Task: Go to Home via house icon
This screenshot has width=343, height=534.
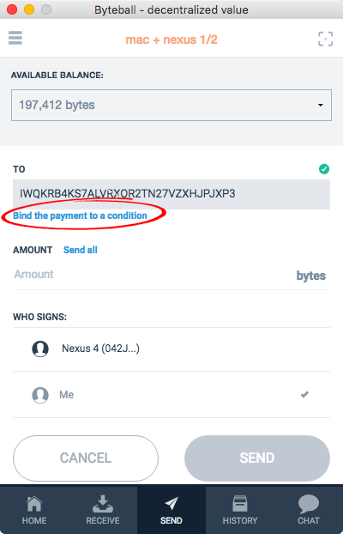Action: (x=34, y=504)
